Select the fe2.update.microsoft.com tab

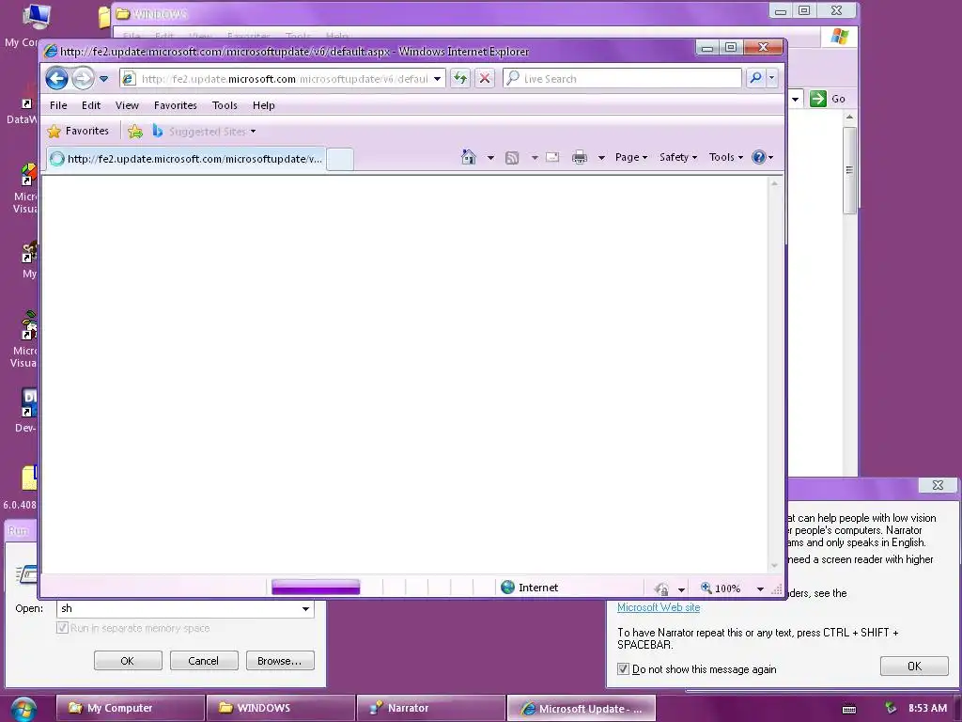coord(187,158)
